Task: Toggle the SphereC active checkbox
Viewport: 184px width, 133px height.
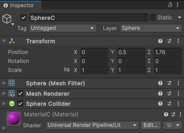Action: [x=23, y=18]
